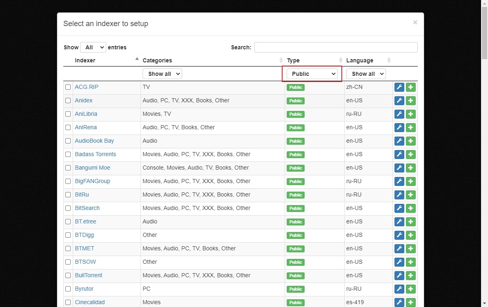The image size is (488, 307).
Task: Open the Show entries All dropdown
Action: [x=93, y=47]
